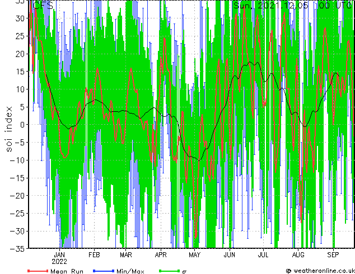The image size is (355, 274).
Task: Click the y-axis value 0
Action: pos(22,125)
